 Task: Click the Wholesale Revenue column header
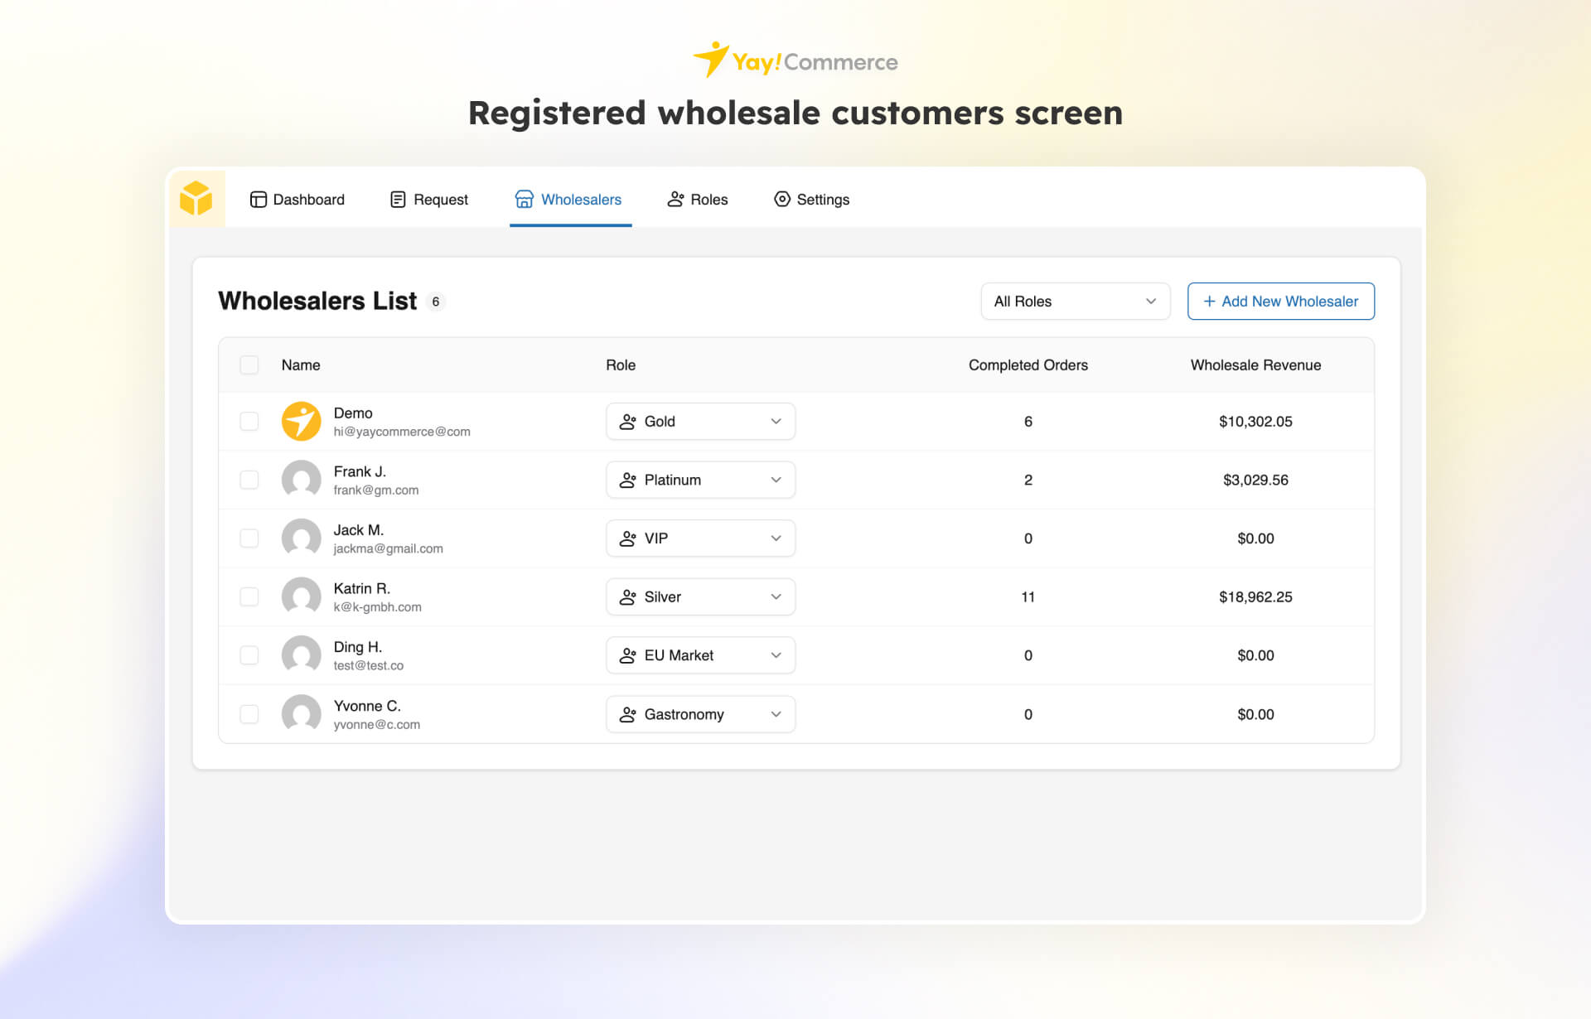(1255, 365)
